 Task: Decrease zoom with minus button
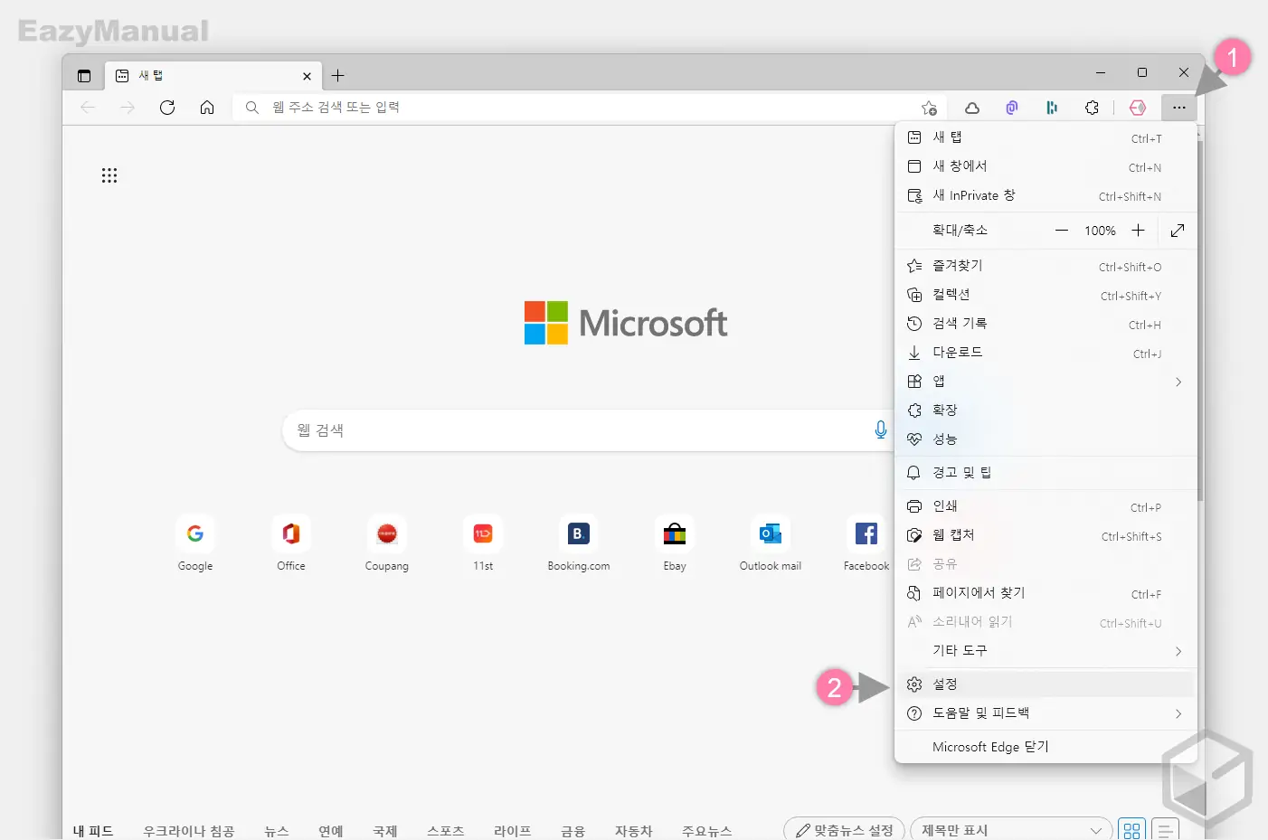click(1062, 231)
